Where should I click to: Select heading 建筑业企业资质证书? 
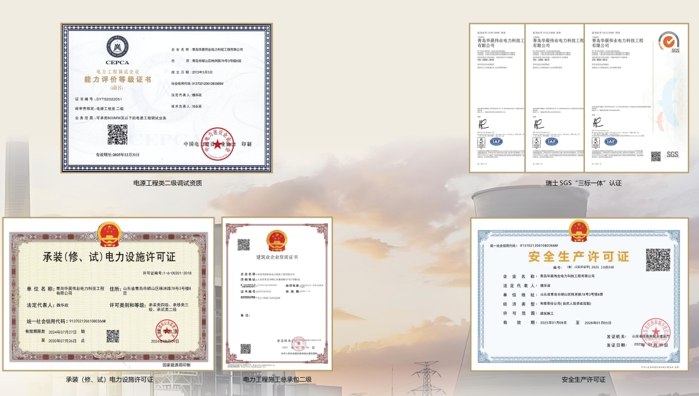point(277,258)
